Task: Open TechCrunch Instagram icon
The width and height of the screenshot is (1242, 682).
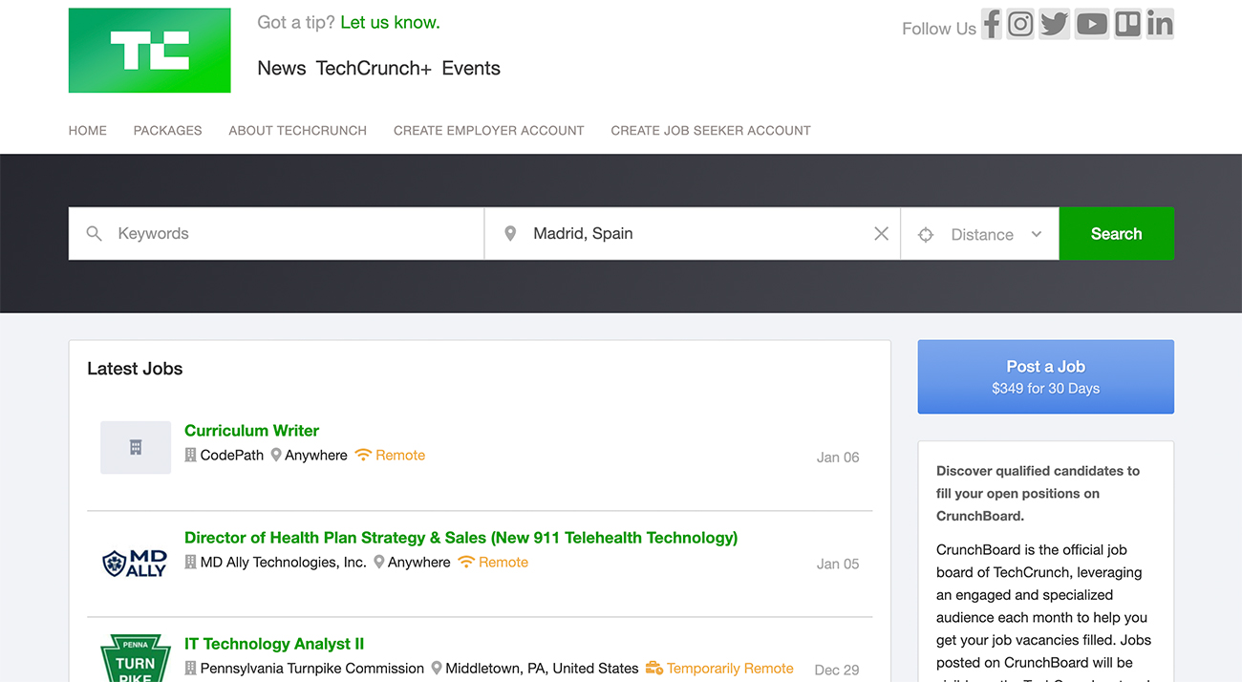Action: [1020, 24]
